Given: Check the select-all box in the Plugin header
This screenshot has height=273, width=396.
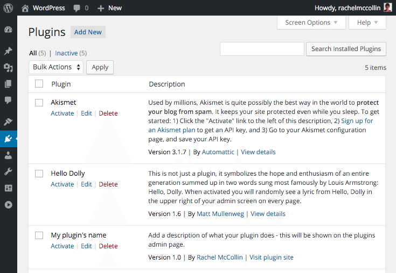Looking at the screenshot, I should point(39,84).
